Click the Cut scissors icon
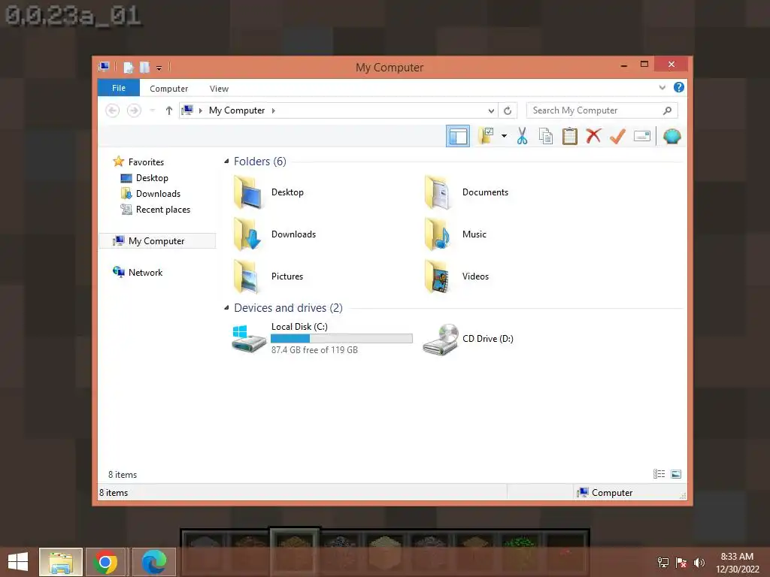The image size is (770, 577). pos(522,136)
